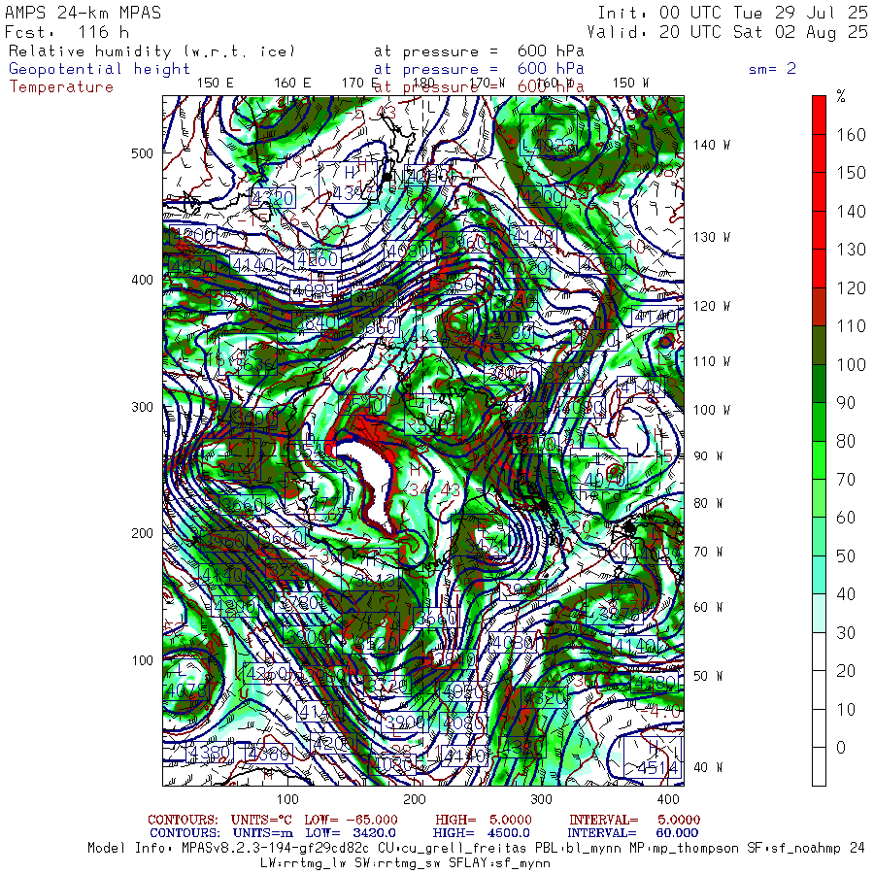Click the '140 W' longitude label

click(x=711, y=145)
